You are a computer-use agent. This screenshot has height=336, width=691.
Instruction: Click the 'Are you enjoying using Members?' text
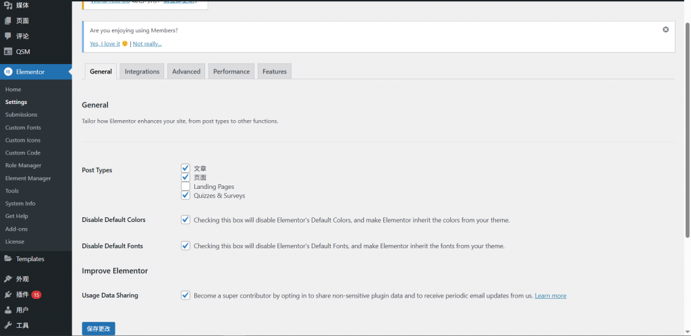tap(134, 30)
